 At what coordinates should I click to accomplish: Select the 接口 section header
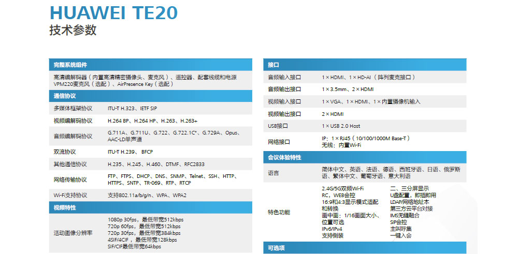coord(274,65)
